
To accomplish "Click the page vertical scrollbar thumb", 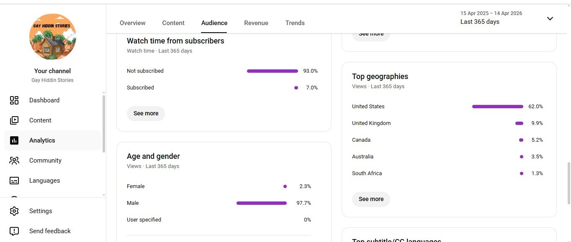I will 568,180.
